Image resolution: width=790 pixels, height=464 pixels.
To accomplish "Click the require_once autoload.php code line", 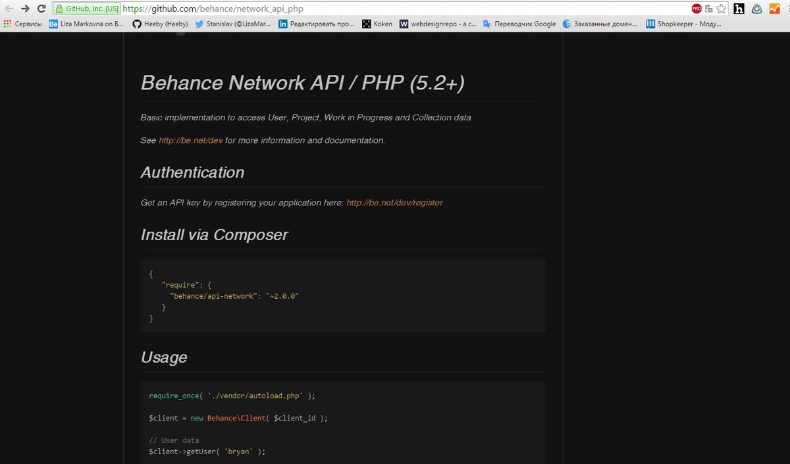I will click(x=232, y=396).
